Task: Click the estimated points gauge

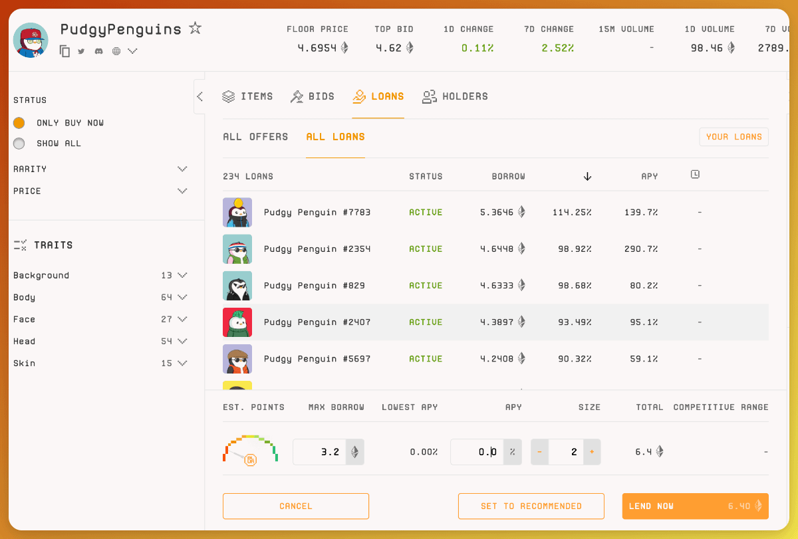Action: point(250,450)
